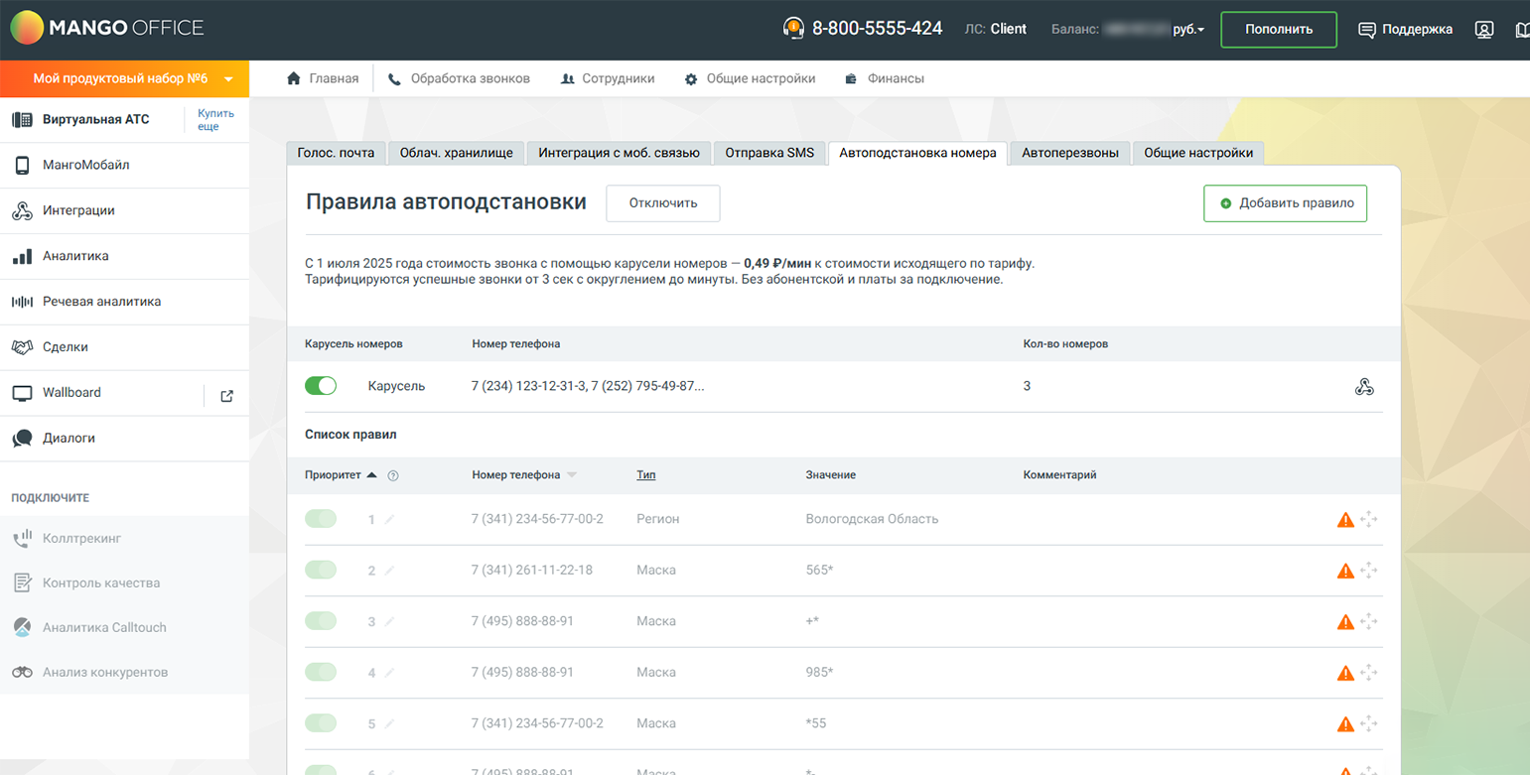Click the Аналитика Calltouch icon
This screenshot has width=1530, height=775.
pos(22,627)
